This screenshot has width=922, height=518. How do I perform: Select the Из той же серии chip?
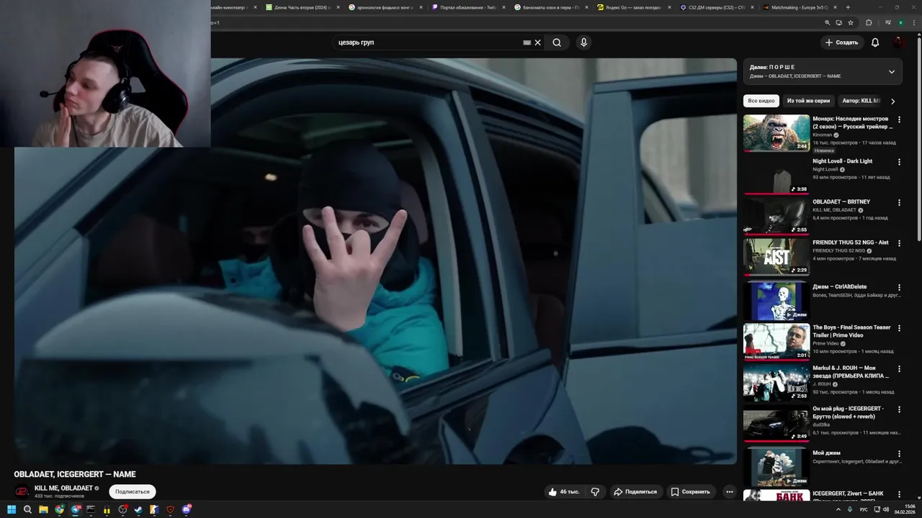coord(808,101)
